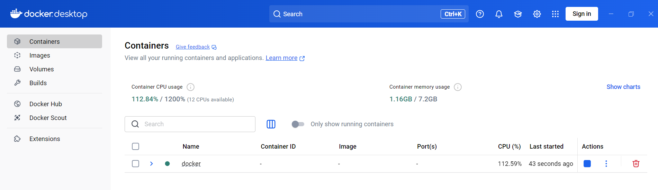Open the Learning center graduation cap icon

pyautogui.click(x=518, y=14)
